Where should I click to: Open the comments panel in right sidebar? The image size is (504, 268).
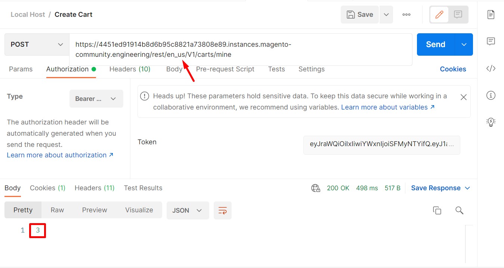tap(490, 41)
